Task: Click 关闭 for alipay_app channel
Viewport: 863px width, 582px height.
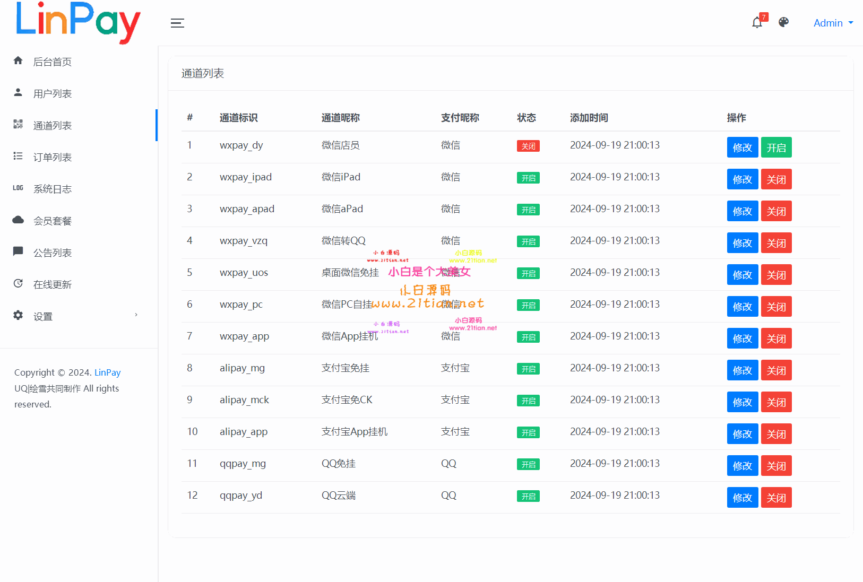Action: pos(776,434)
